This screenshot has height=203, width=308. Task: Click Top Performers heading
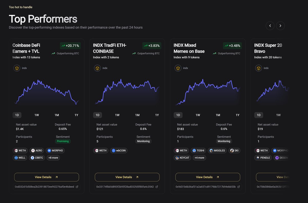tap(43, 19)
